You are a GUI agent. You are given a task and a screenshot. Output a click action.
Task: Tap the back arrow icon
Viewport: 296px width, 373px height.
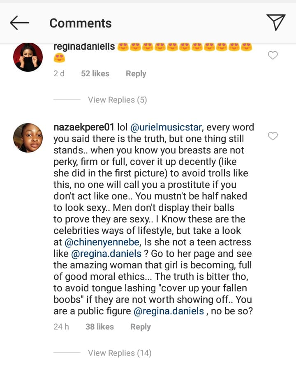click(19, 23)
